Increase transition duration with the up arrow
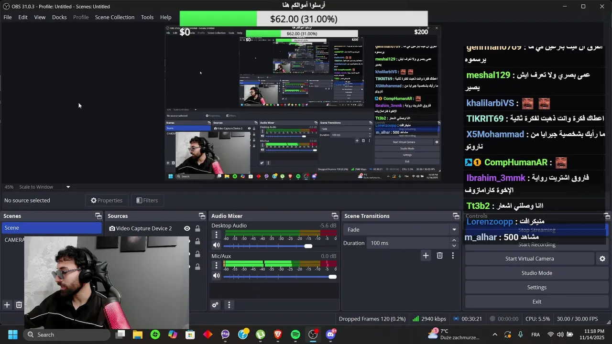Screen dimensions: 612x344 [x=454, y=240]
